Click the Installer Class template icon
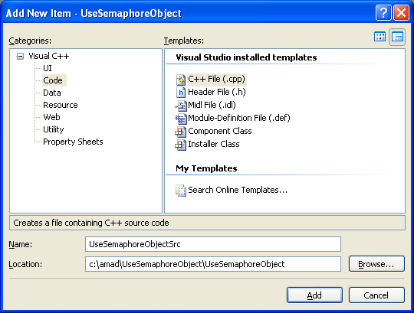The width and height of the screenshot is (414, 313). [x=181, y=145]
